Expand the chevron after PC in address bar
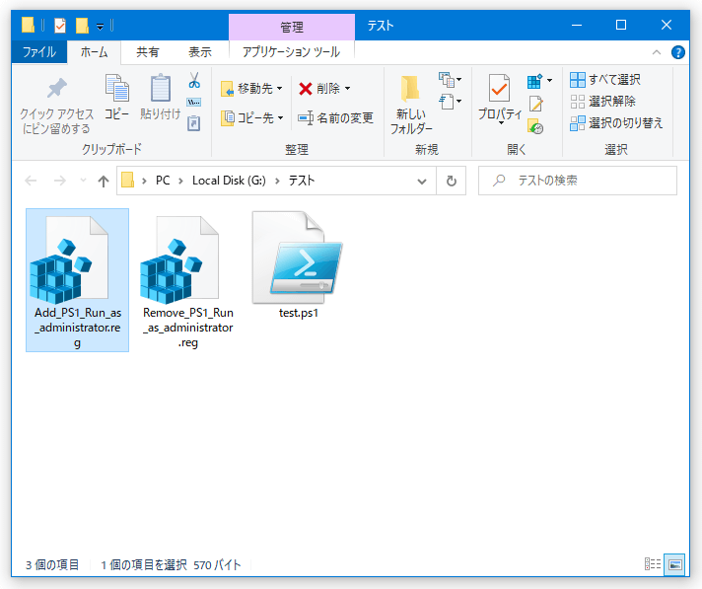 click(x=180, y=181)
